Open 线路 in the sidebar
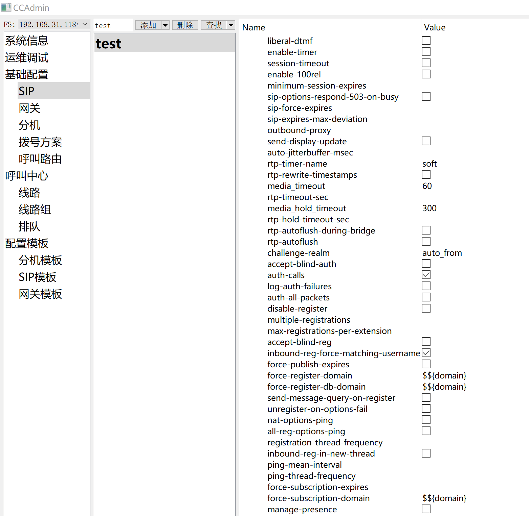This screenshot has height=516, width=529. coord(29,193)
